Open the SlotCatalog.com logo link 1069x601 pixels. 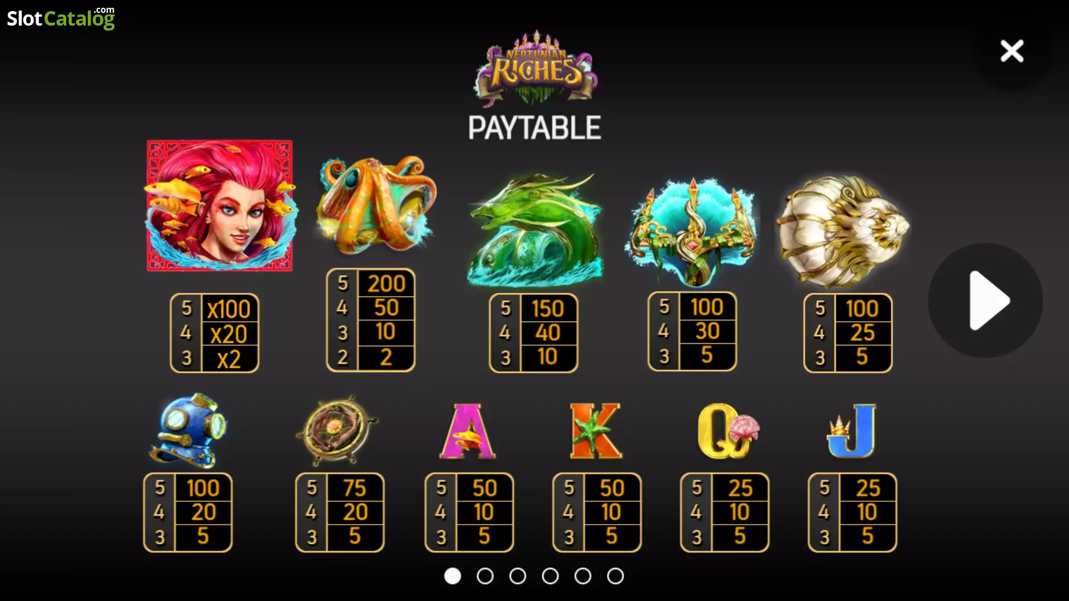pos(61,17)
